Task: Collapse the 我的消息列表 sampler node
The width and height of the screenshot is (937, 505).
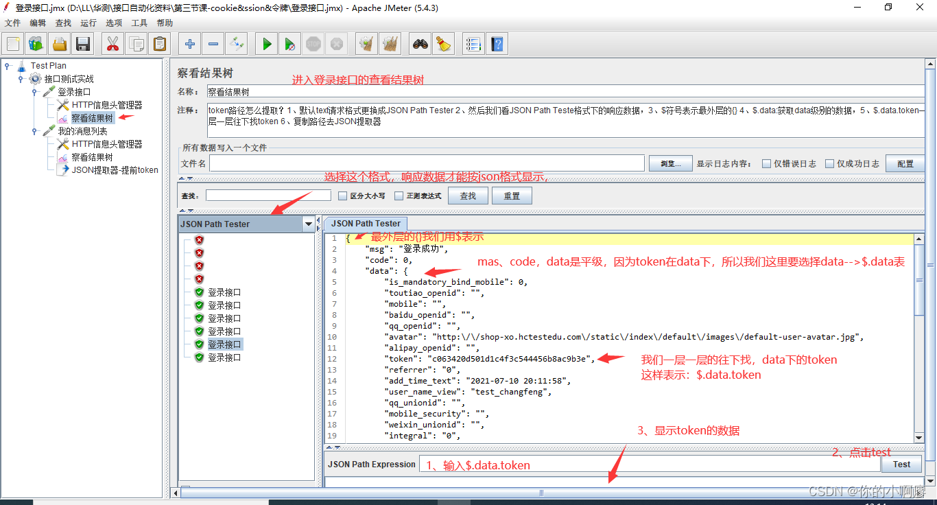Action: 34,131
